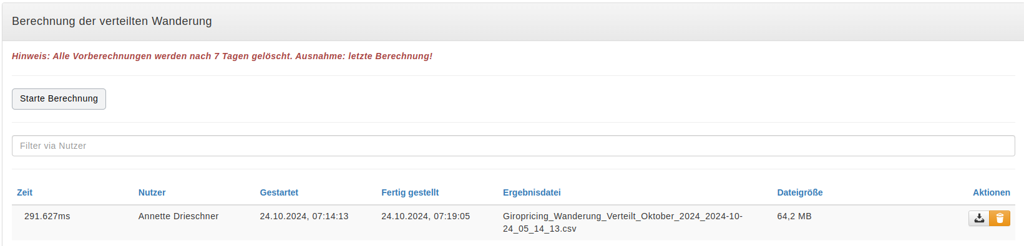Click the Aktionen column header

coord(992,192)
